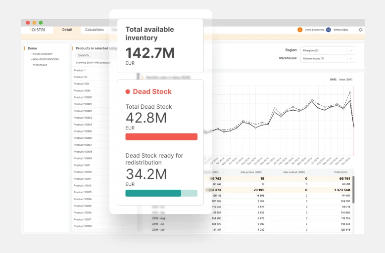
Task: Select Product 10 in the list
Action: click(x=80, y=77)
